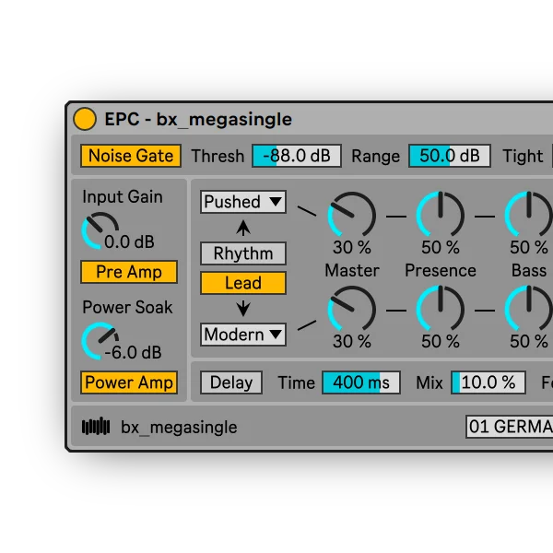Image resolution: width=553 pixels, height=553 pixels.
Task: Click the Power Soak knob
Action: (x=100, y=341)
